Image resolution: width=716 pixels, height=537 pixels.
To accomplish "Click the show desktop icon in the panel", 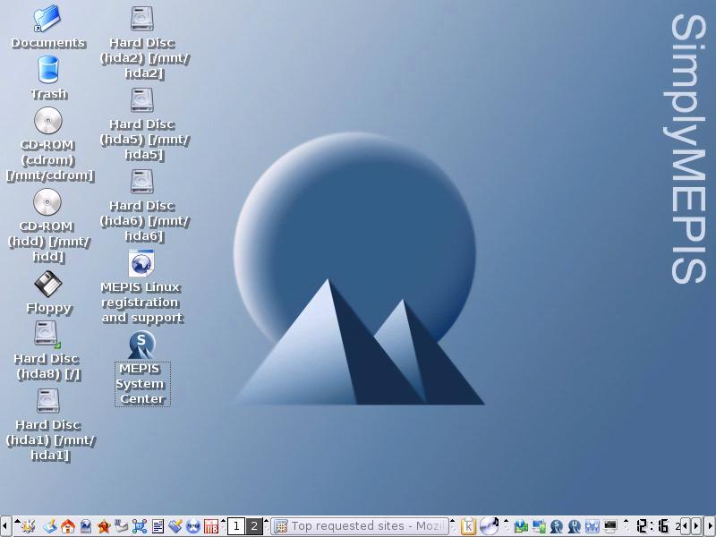I will coord(50,526).
